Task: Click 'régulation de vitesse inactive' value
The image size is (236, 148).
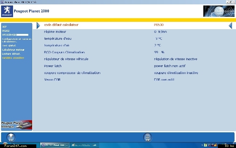Action: (175, 59)
